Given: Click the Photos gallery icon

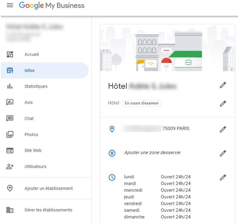Looking at the screenshot, I should [x=10, y=135].
